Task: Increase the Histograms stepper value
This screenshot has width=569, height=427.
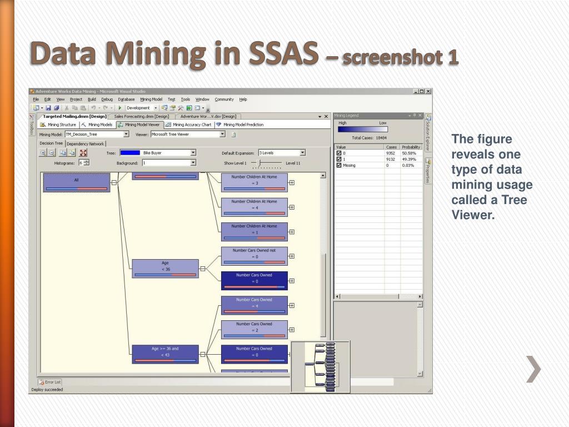Action: pyautogui.click(x=87, y=162)
